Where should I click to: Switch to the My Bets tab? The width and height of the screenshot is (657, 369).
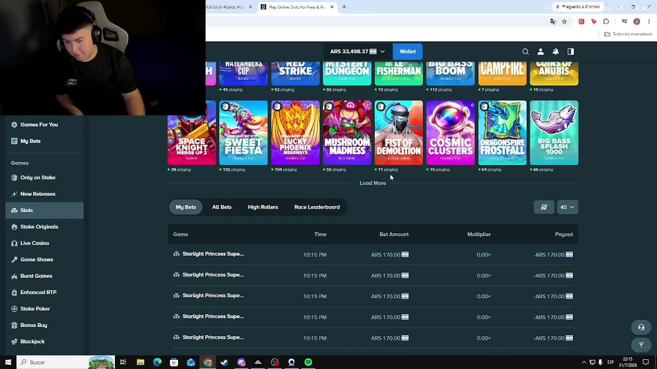coord(186,207)
